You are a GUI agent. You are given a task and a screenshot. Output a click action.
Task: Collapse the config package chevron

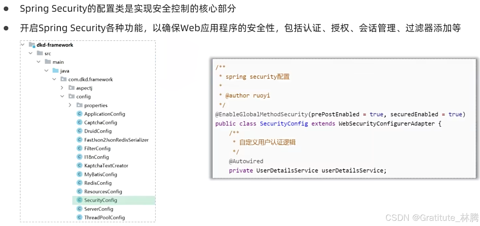(x=62, y=96)
